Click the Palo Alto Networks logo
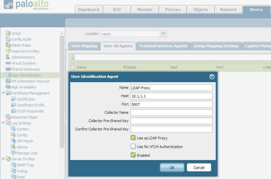The height and width of the screenshot is (179, 271). pos(26,5)
